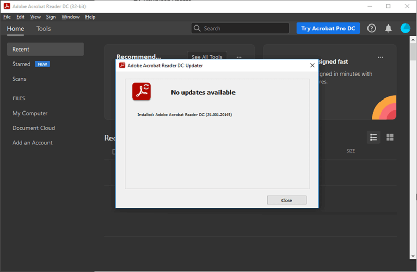Screen dimensions: 417x272
Task: Open the Sign menu
Action: [51, 17]
